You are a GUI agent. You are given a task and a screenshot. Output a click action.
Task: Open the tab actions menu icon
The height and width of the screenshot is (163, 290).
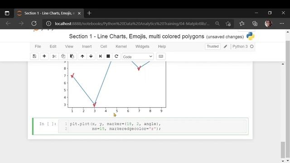7,13
